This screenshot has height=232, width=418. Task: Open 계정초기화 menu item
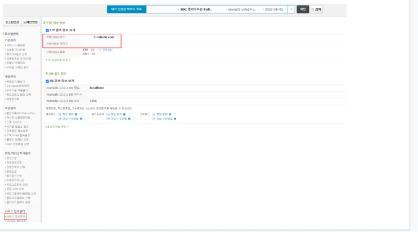[x=13, y=99]
